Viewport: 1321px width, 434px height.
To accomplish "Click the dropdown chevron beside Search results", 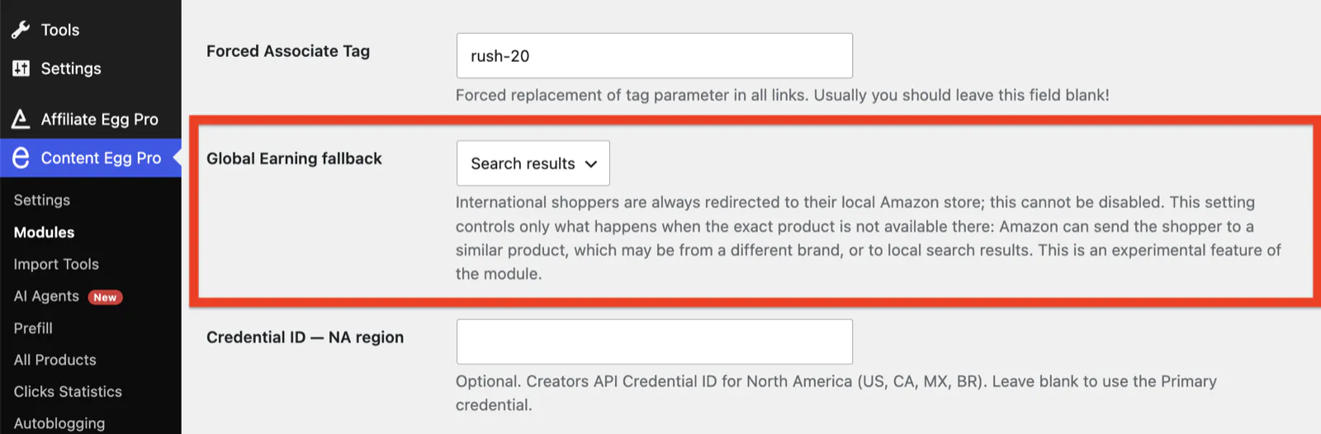I will [x=591, y=163].
